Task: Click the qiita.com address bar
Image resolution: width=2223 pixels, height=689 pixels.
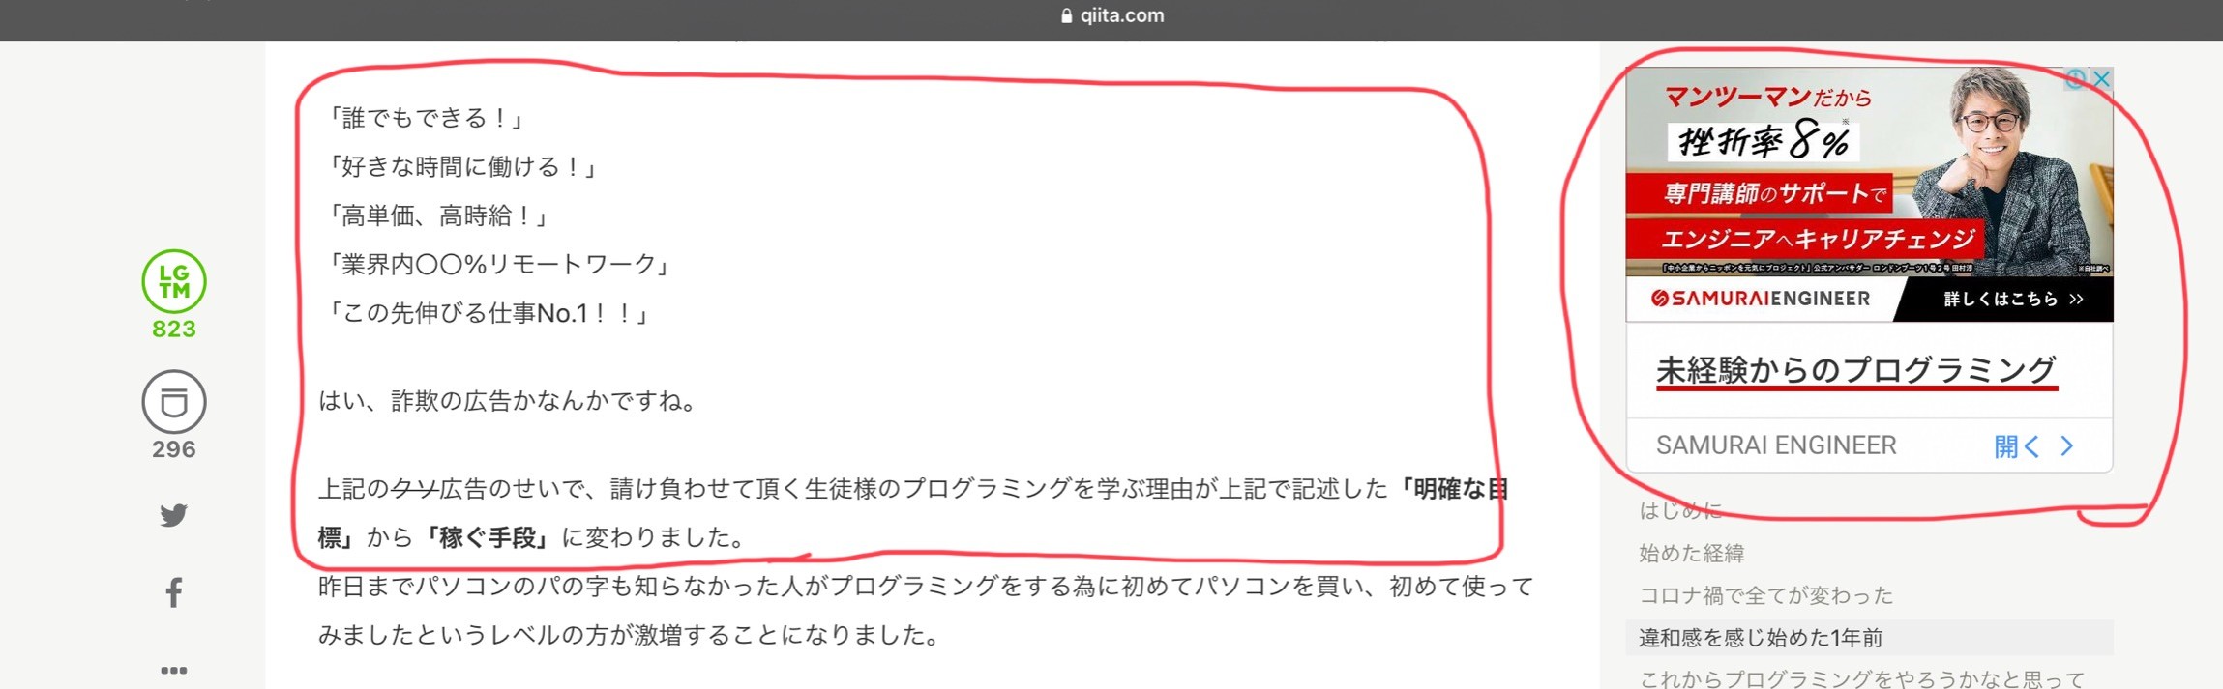Action: point(1111,15)
